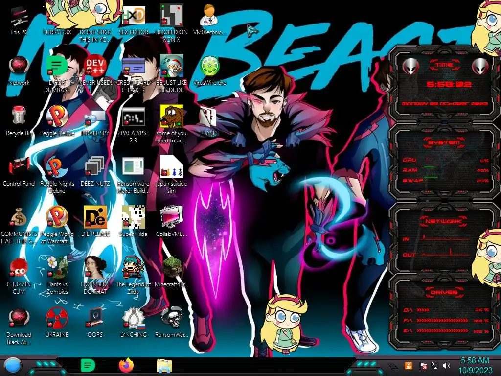This screenshot has width=501, height=376.
Task: Open the CREDIT CARD CHECKER shortcut
Action: tap(133, 74)
